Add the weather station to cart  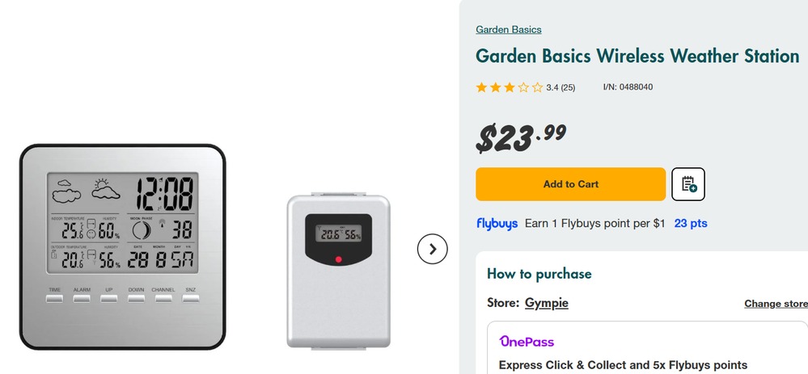click(x=570, y=184)
